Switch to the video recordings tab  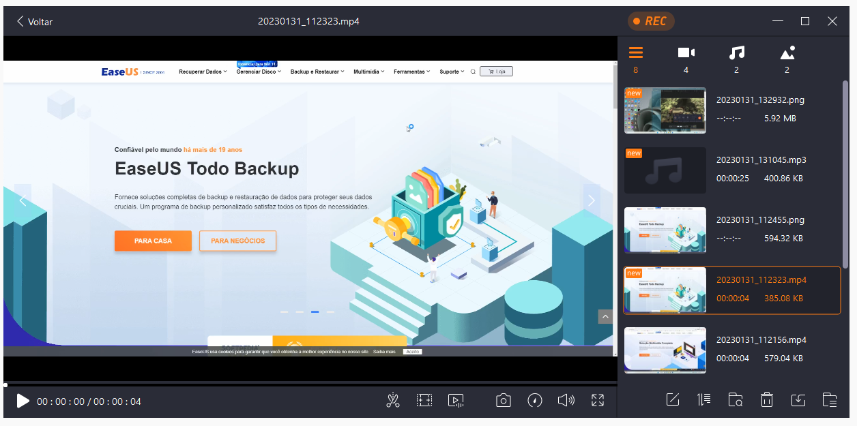tap(686, 59)
